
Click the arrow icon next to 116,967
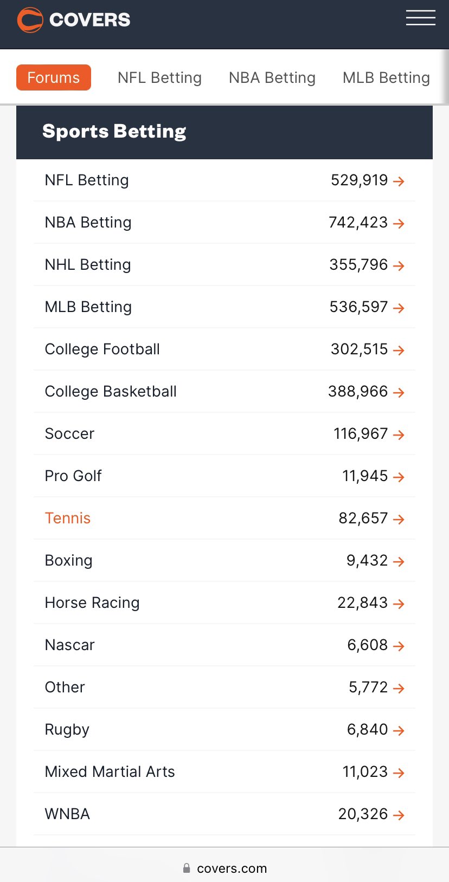tap(399, 434)
